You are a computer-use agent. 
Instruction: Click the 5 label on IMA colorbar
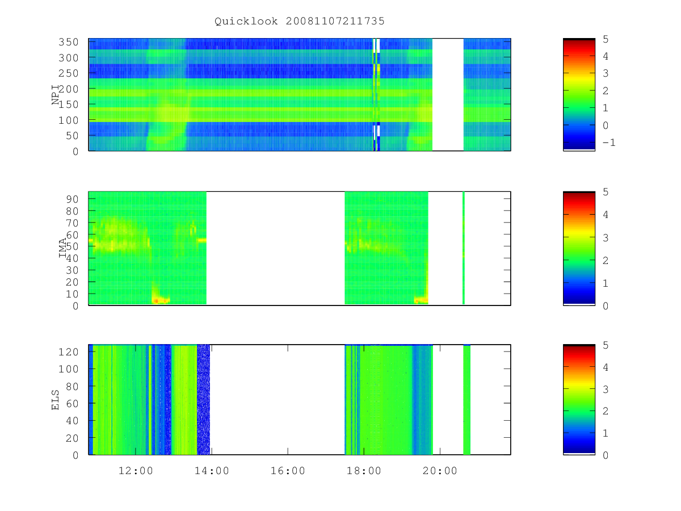pyautogui.click(x=605, y=192)
